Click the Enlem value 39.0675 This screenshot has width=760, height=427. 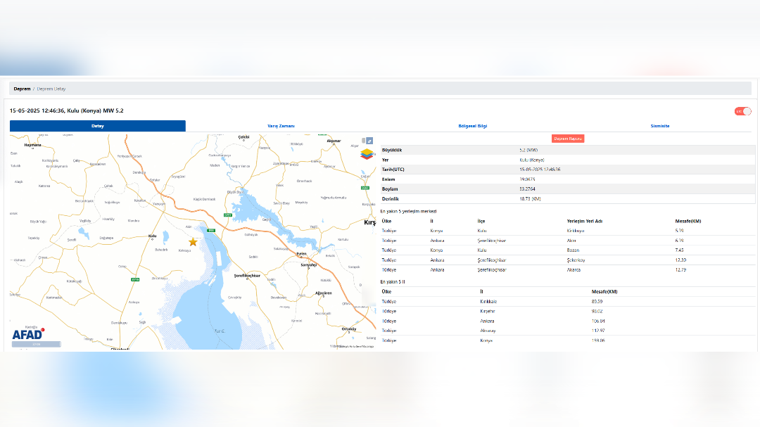pyautogui.click(x=527, y=179)
